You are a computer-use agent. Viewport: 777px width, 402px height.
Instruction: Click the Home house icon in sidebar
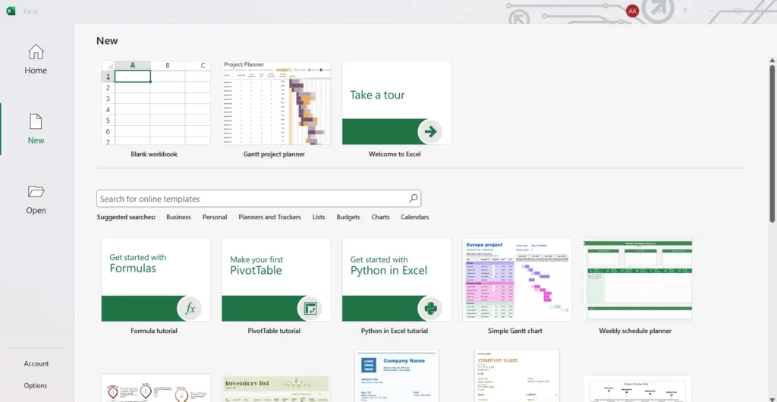click(x=36, y=52)
